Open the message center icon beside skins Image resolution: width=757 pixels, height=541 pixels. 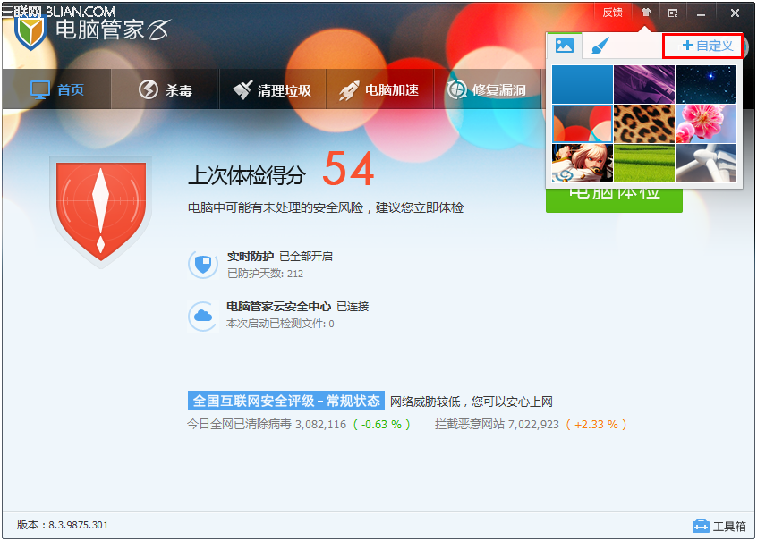[672, 13]
